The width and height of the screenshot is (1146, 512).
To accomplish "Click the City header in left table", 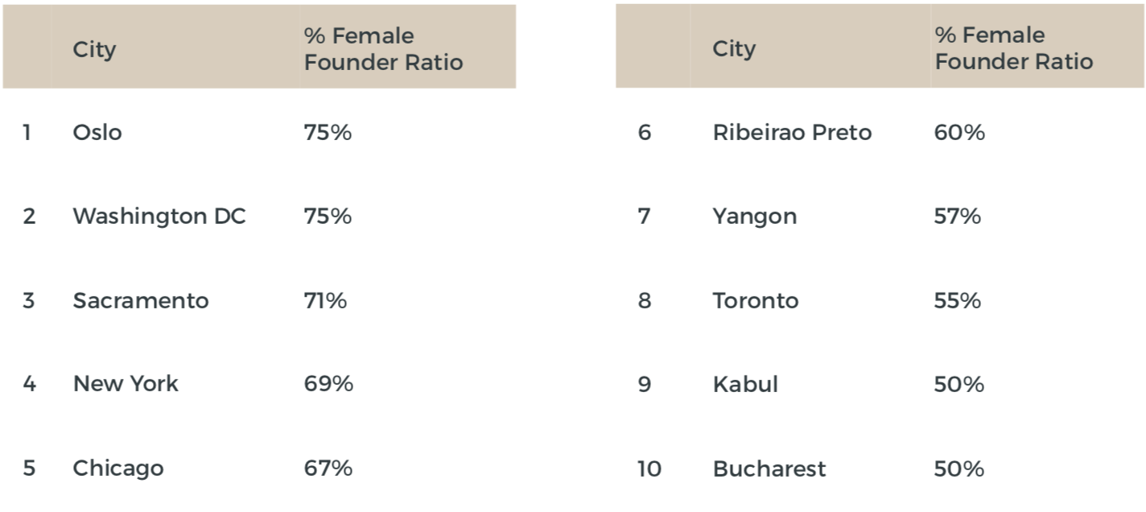I will click(94, 50).
